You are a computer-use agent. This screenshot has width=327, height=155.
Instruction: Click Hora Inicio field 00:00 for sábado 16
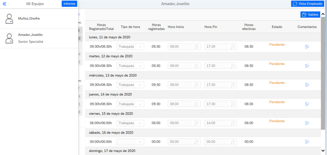point(184,142)
